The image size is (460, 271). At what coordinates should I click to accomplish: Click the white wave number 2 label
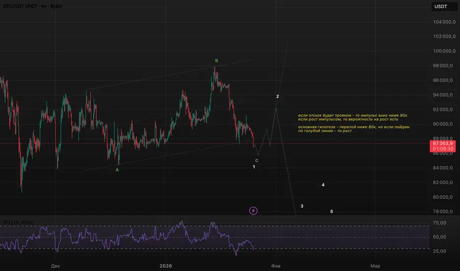[x=277, y=97]
